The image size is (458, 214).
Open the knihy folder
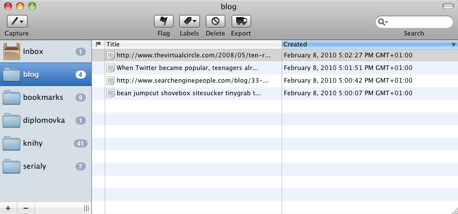[46, 143]
